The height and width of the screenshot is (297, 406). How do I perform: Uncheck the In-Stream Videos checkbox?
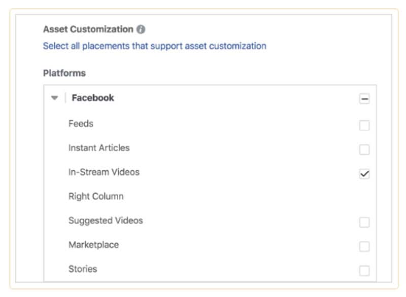[x=364, y=174]
